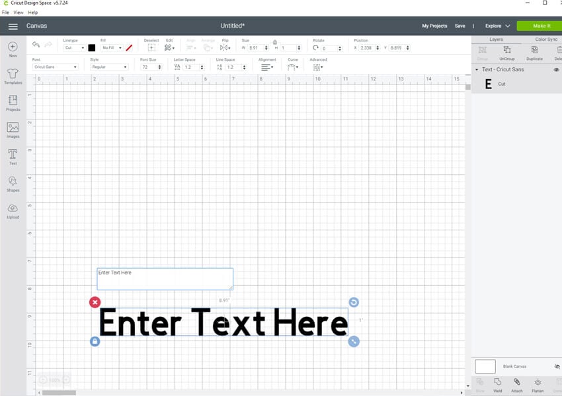562x396 pixels.
Task: Open the Alignment options
Action: 267,67
